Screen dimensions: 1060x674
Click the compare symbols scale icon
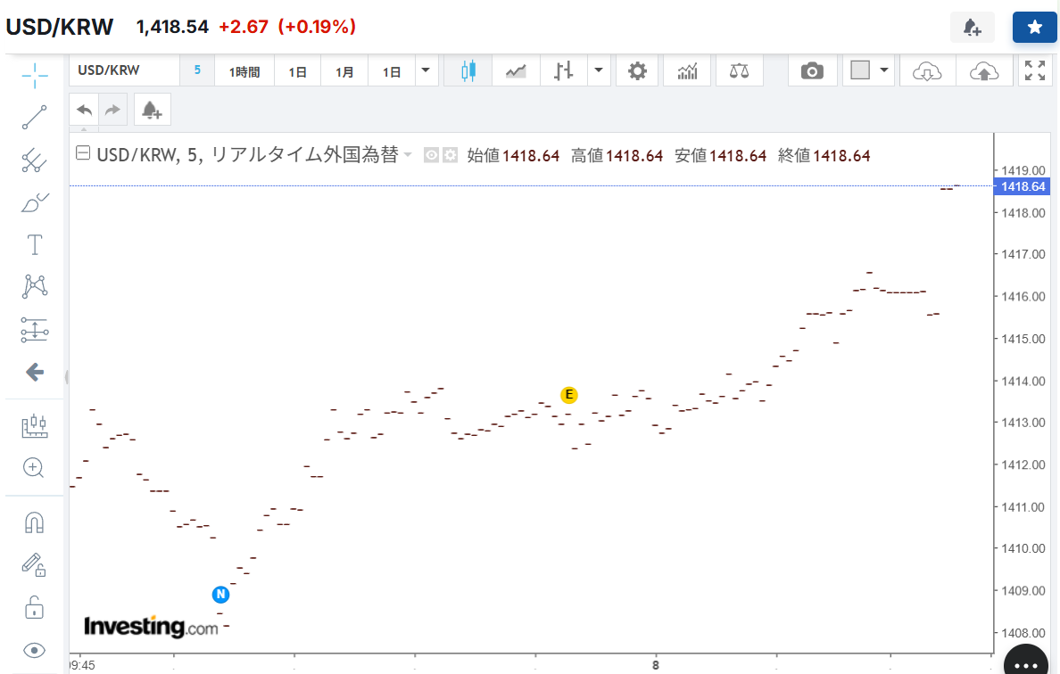(739, 71)
